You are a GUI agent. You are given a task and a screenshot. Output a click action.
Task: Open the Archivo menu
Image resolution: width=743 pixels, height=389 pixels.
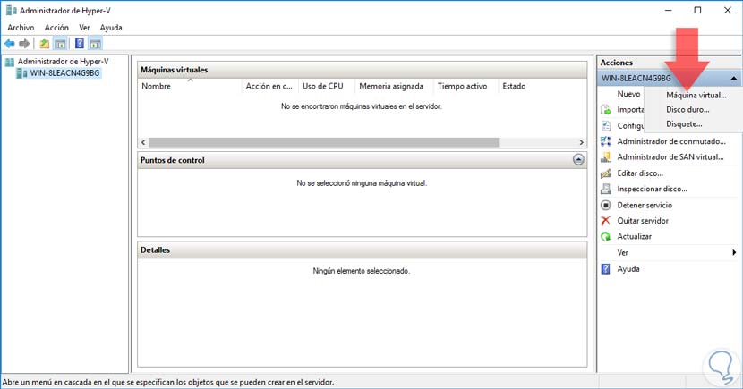coord(21,28)
